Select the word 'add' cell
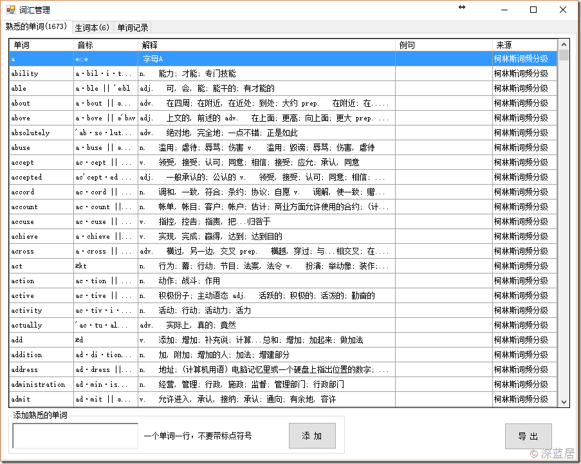 tap(41, 340)
